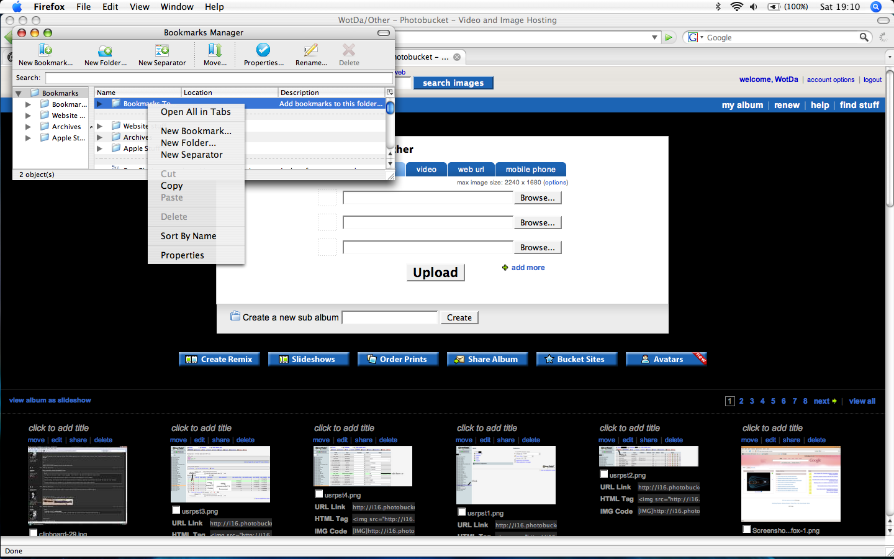Open the tab list dropdown arrow
Image resolution: width=894 pixels, height=559 pixels.
coord(889,57)
